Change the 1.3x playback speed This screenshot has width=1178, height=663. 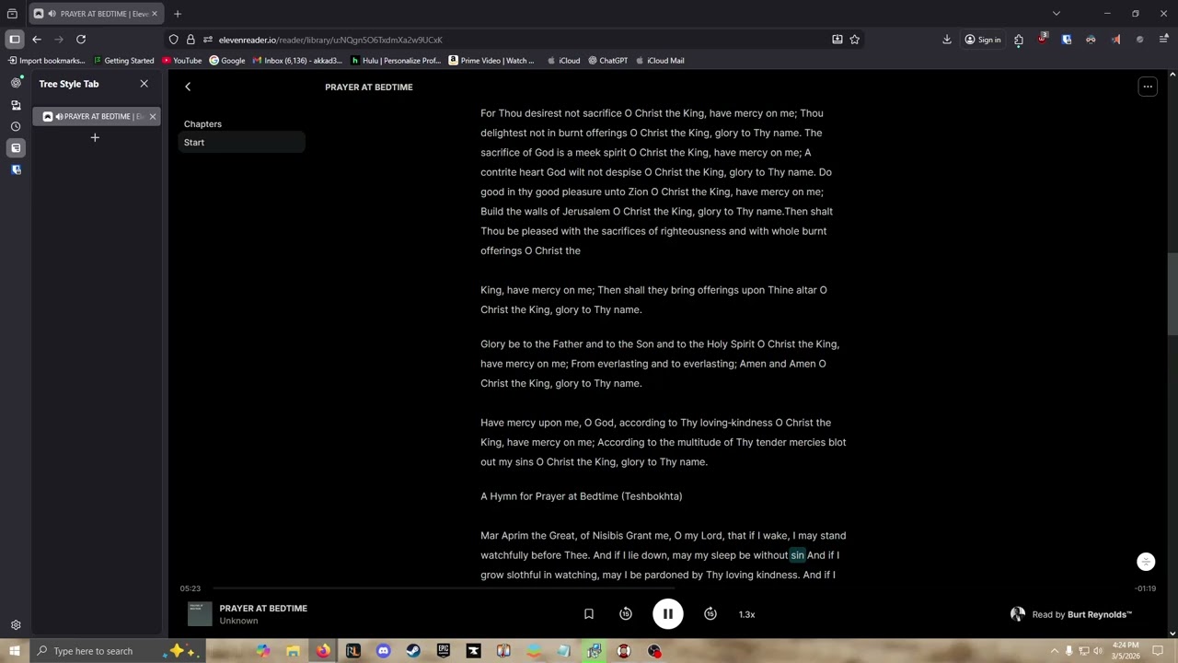[746, 614]
